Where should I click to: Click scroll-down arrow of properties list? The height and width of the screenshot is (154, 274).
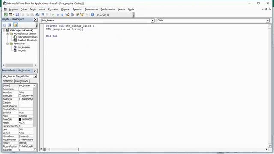point(35,149)
